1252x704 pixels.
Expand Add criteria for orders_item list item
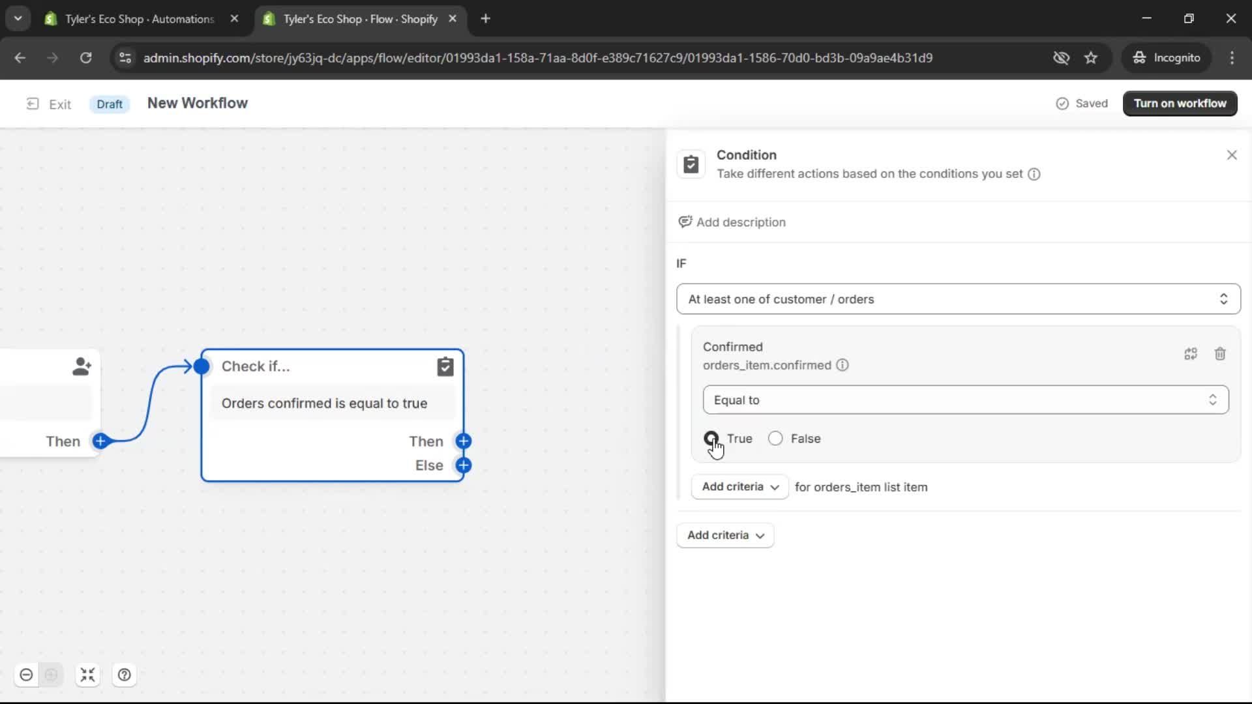coord(739,486)
